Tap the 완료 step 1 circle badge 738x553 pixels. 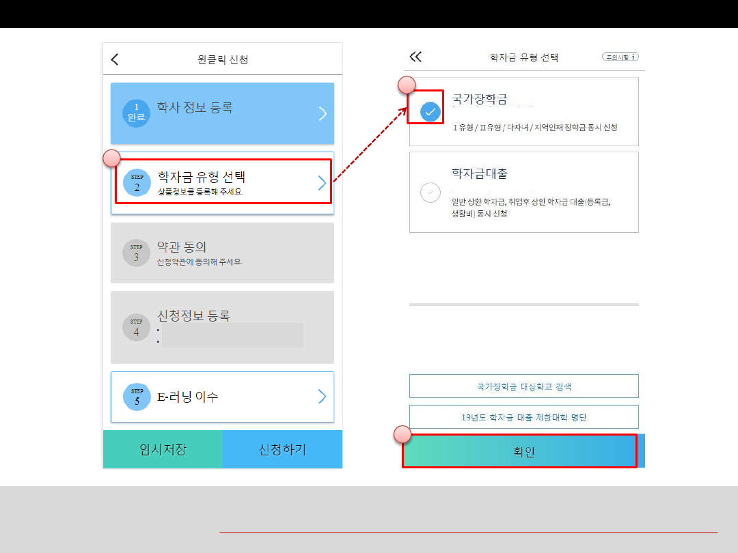(x=136, y=113)
